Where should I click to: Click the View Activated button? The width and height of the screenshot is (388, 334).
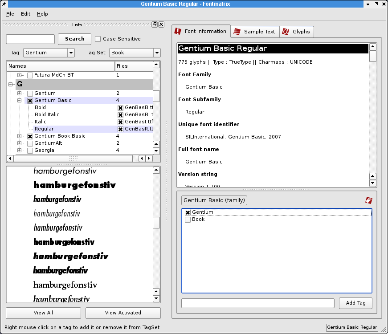123,313
